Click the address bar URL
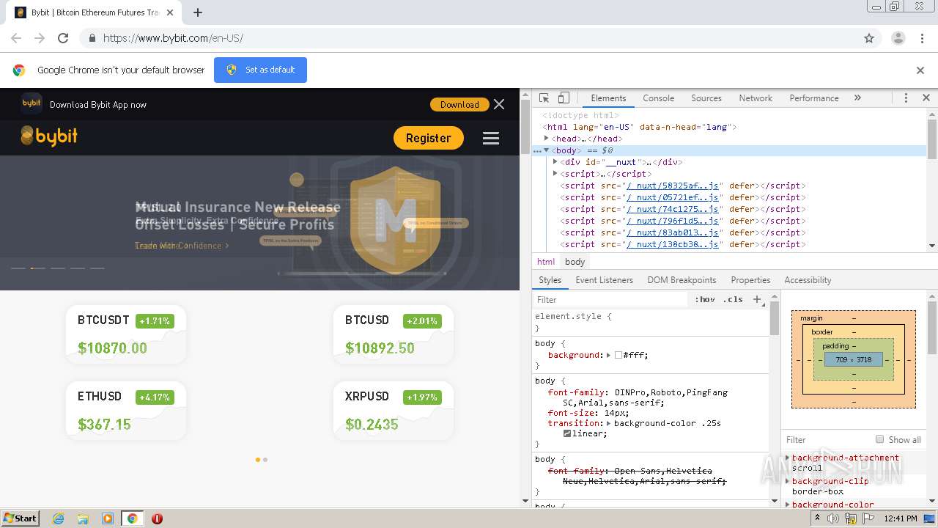Image resolution: width=938 pixels, height=528 pixels. pos(173,38)
